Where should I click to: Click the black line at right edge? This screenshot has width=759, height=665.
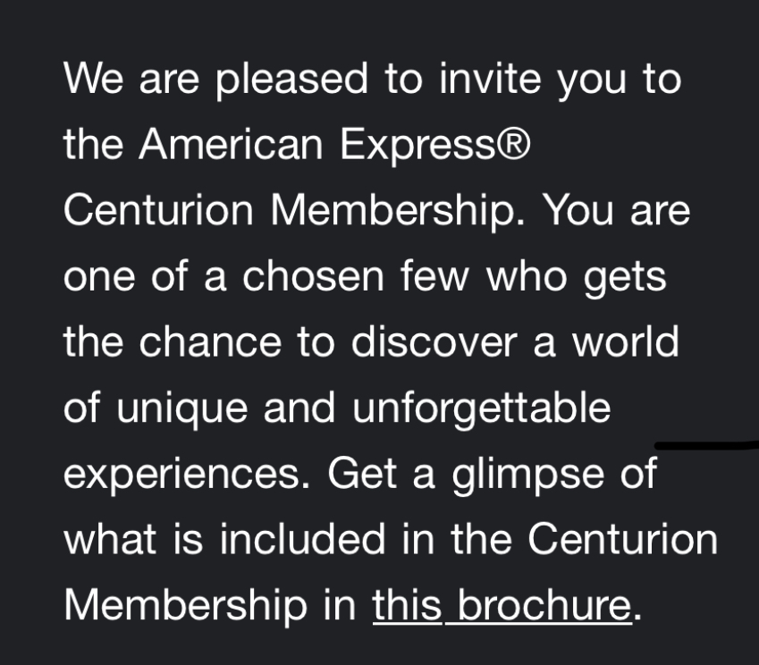(x=706, y=442)
